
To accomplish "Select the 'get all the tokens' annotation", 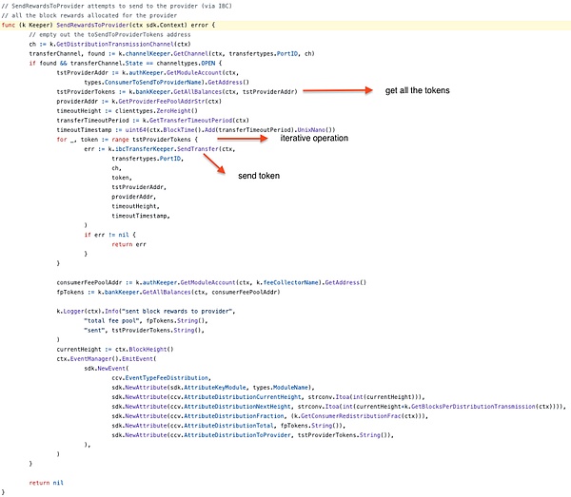I will pos(417,90).
